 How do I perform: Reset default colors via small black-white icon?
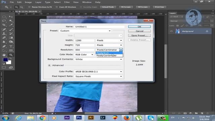(4, 64)
